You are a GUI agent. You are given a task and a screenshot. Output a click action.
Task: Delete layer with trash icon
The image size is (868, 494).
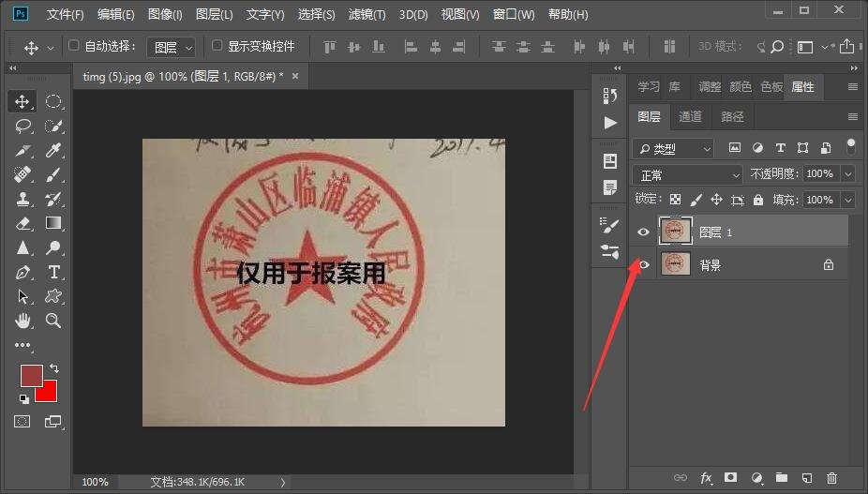pos(831,478)
